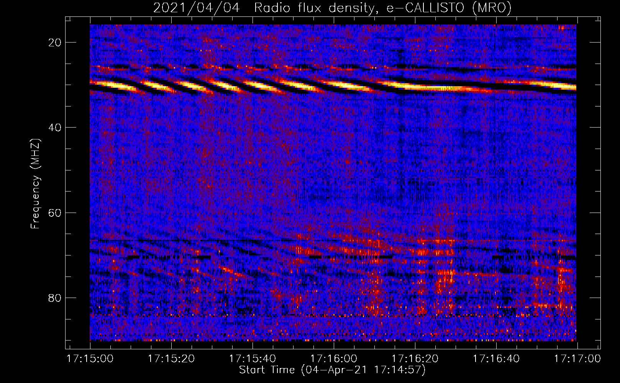This screenshot has width=620, height=383.
Task: Click the Frequency (MHZ) axis label
Action: point(35,184)
